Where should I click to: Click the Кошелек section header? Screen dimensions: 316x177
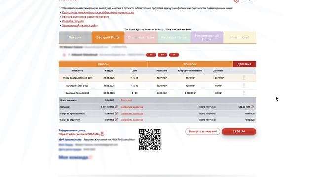click(x=190, y=64)
